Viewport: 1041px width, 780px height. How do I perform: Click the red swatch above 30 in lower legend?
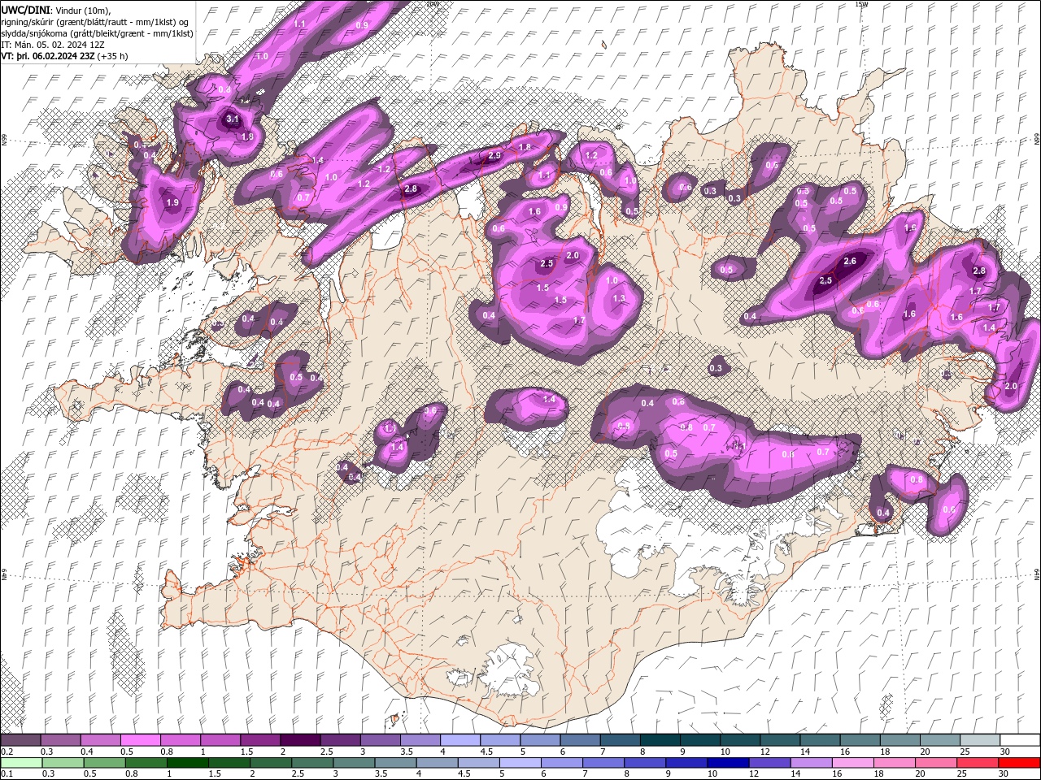[1018, 763]
